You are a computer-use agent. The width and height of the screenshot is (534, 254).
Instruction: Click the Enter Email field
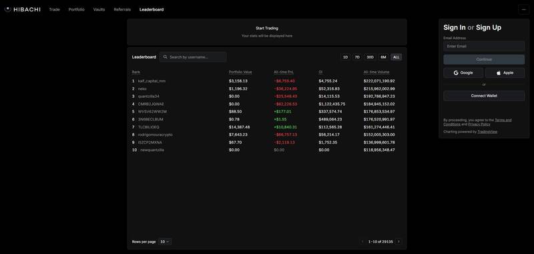pyautogui.click(x=484, y=46)
